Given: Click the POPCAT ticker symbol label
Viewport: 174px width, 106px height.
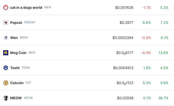Looking at the screenshot, I should (x=30, y=22).
